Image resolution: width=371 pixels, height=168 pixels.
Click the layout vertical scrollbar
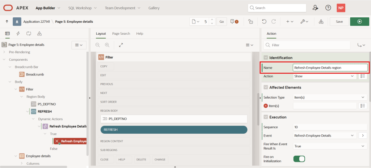point(258,109)
